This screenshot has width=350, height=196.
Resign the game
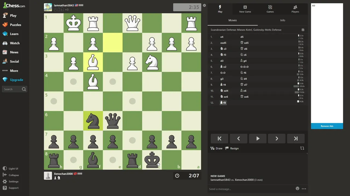pyautogui.click(x=232, y=148)
